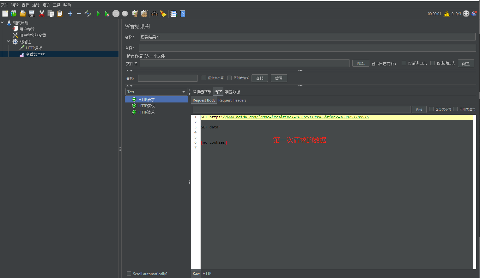Switch to the 响应数据 tab
This screenshot has width=480, height=278.
[233, 92]
